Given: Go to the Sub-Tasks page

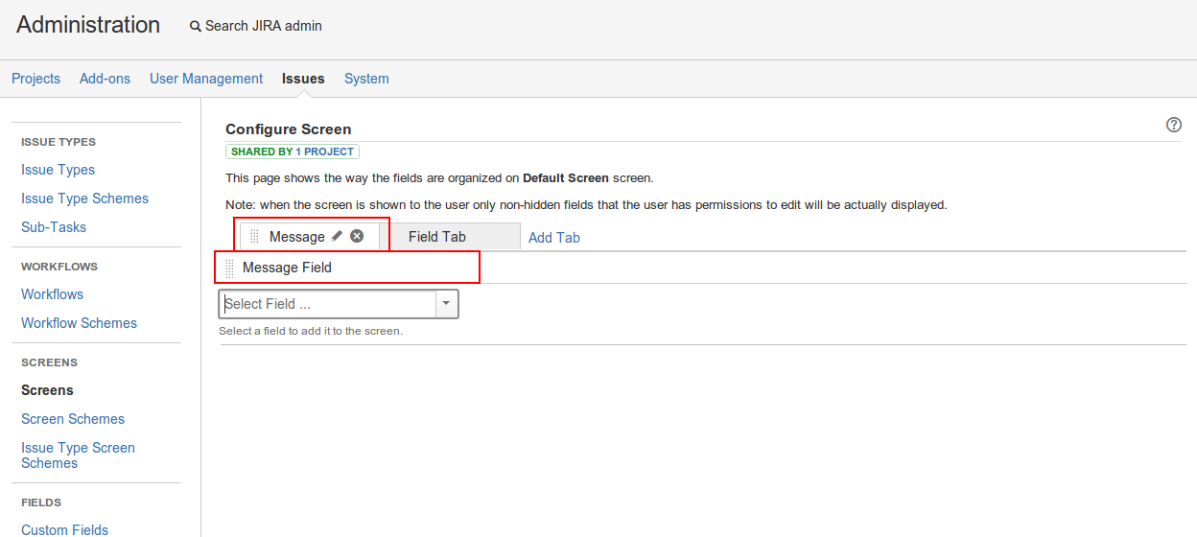Looking at the screenshot, I should point(54,227).
